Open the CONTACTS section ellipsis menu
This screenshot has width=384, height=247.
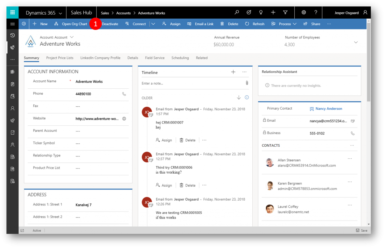click(352, 145)
